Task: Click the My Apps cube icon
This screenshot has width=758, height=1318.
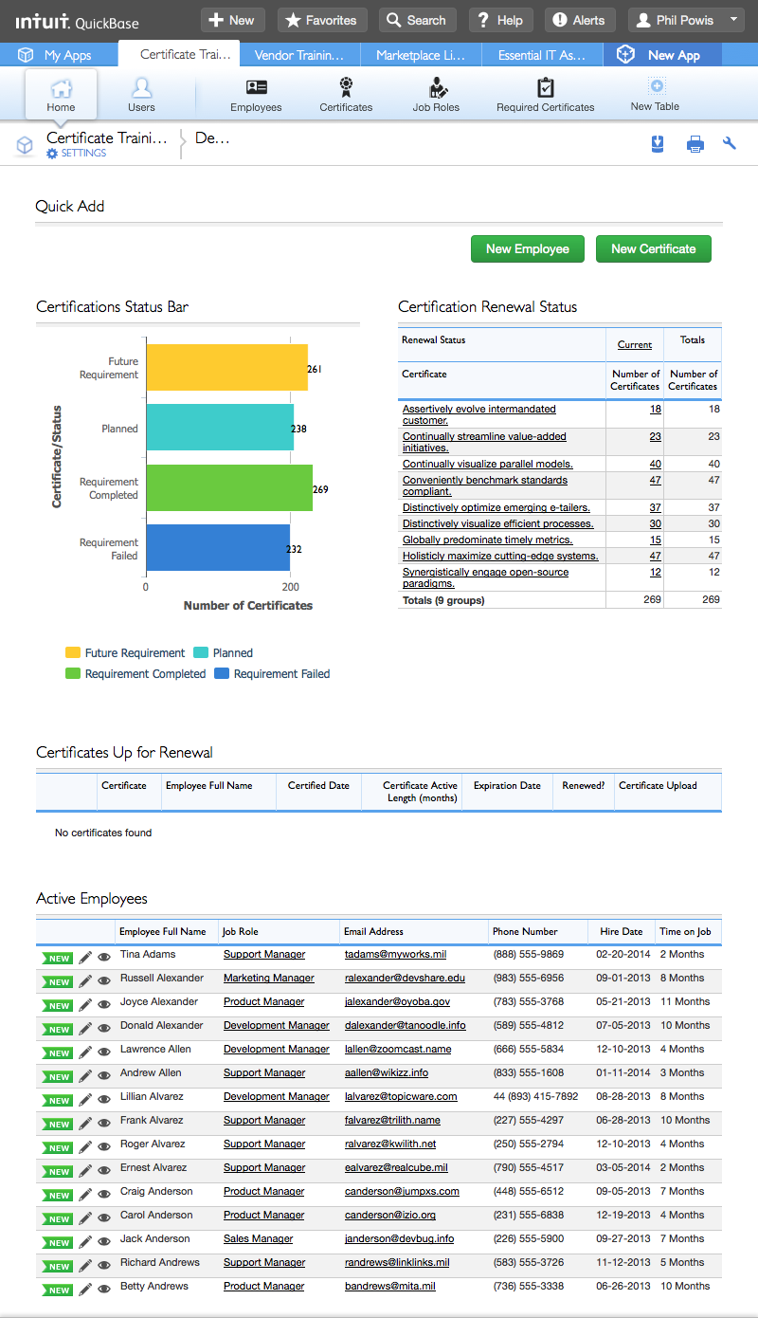Action: (x=27, y=55)
